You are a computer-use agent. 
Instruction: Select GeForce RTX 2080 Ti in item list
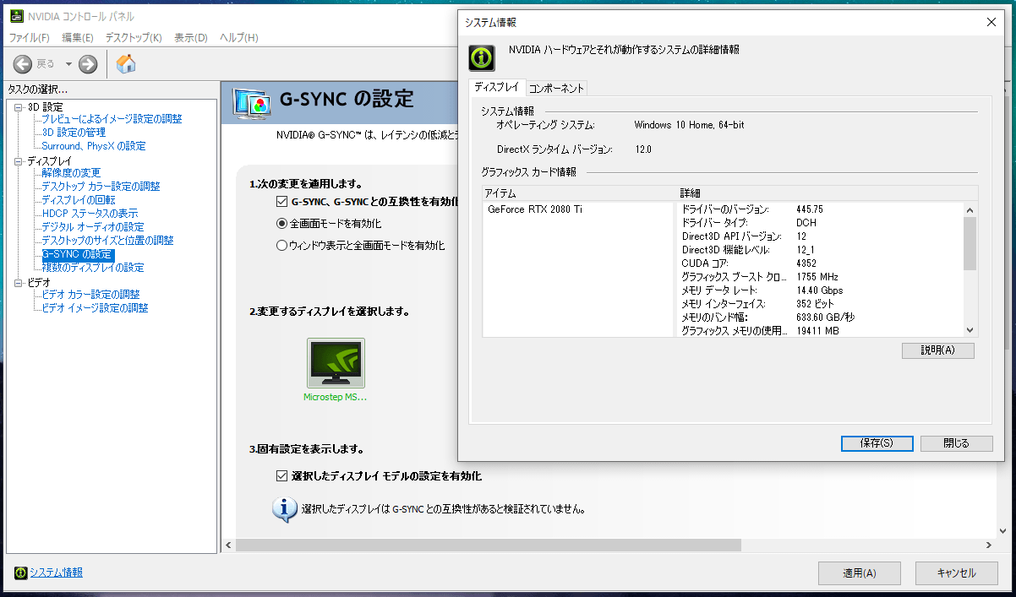(x=535, y=209)
